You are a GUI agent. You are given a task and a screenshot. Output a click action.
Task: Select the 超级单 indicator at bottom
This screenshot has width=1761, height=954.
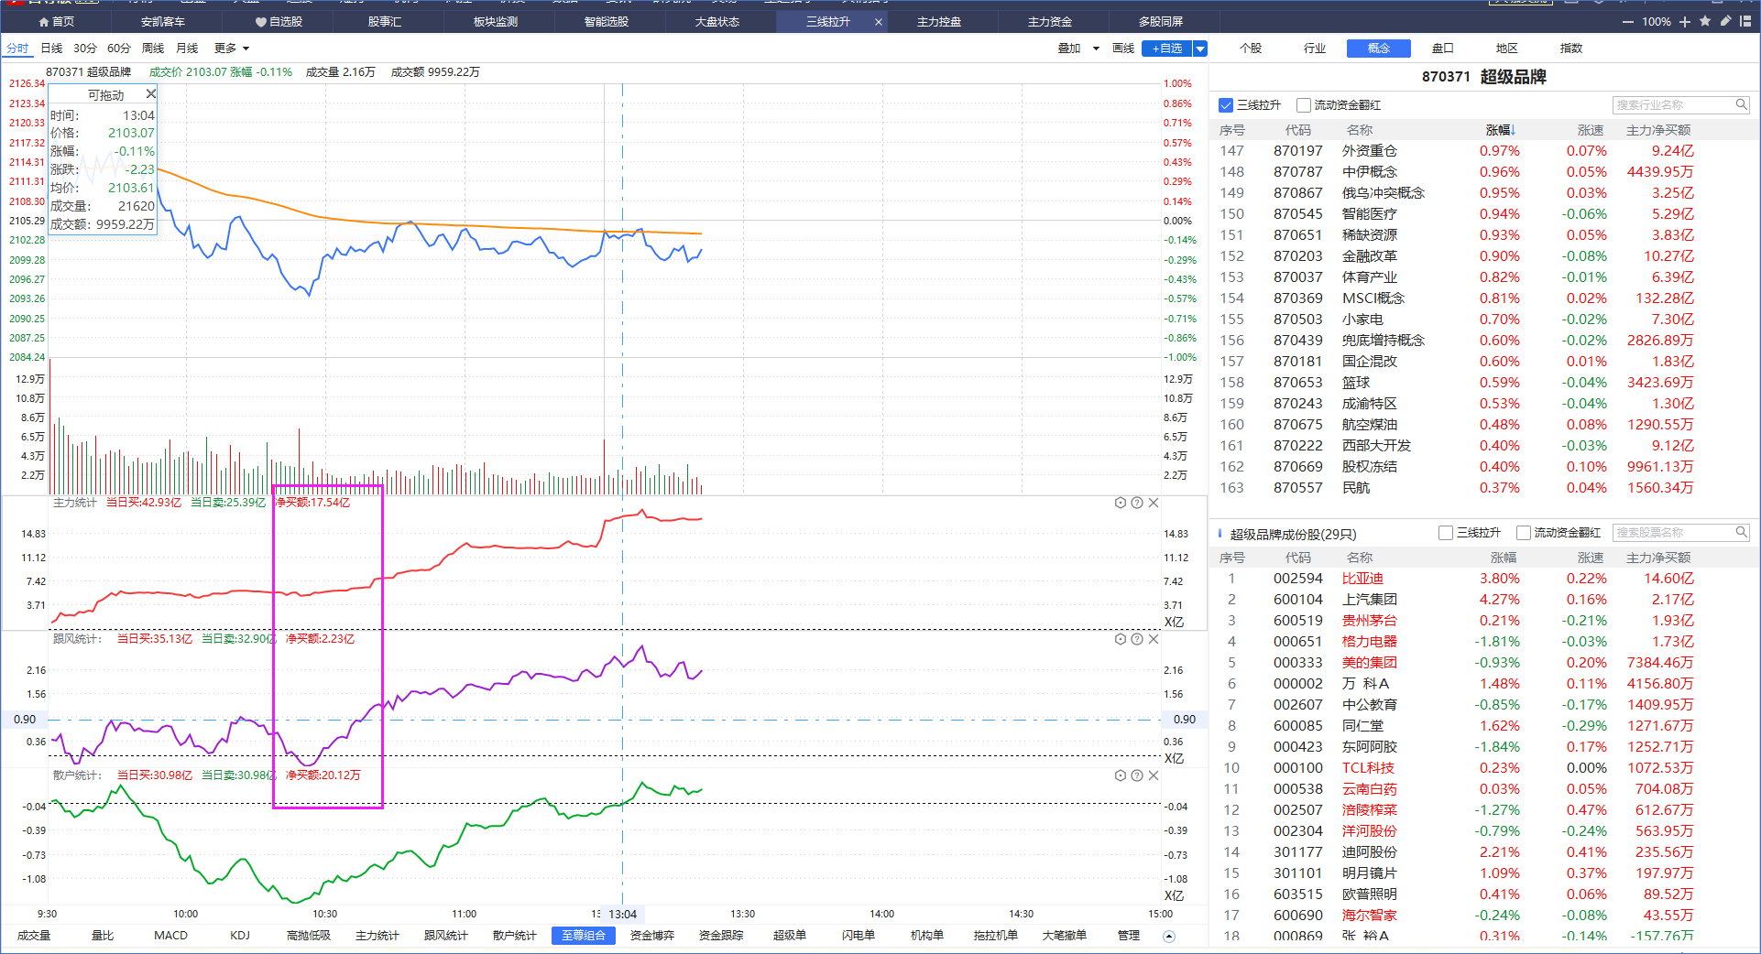coord(790,936)
